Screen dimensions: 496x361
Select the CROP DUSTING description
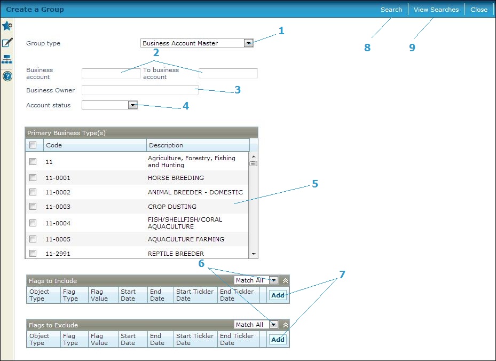[x=172, y=207]
